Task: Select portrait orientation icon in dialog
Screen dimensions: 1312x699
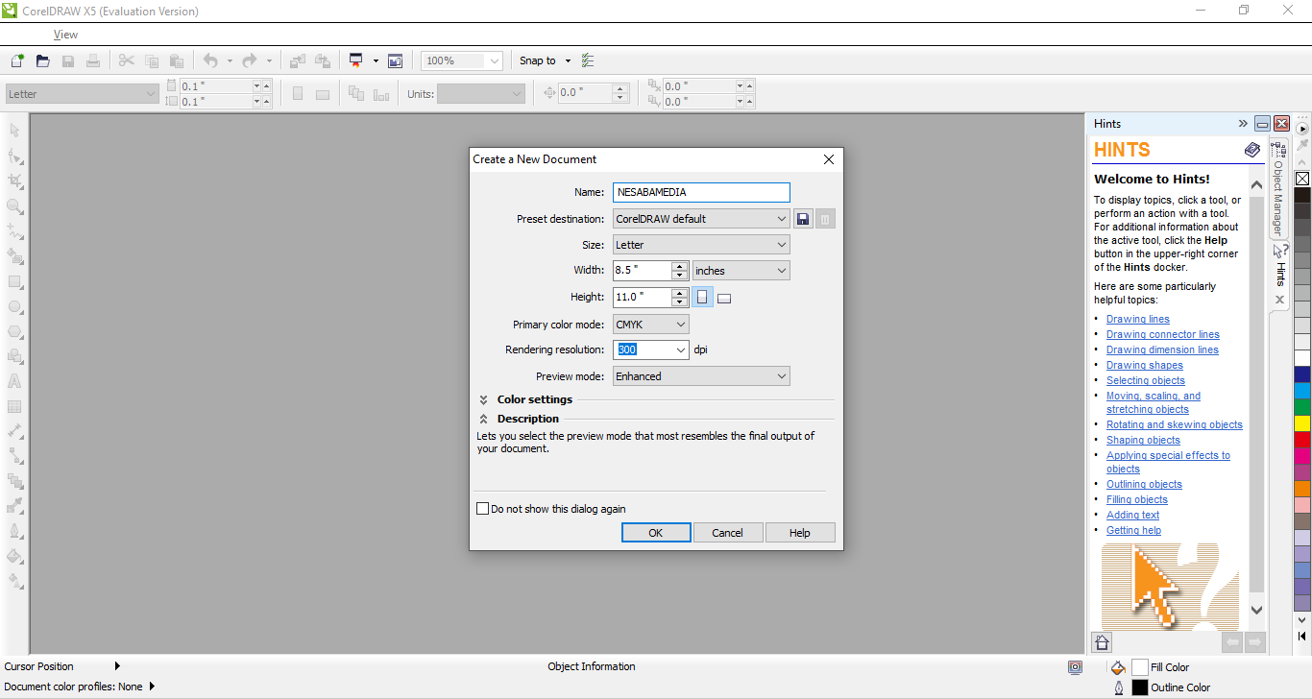Action: click(x=702, y=298)
